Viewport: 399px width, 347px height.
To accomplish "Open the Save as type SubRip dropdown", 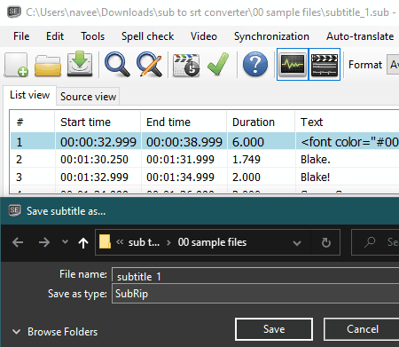I will 255,294.
